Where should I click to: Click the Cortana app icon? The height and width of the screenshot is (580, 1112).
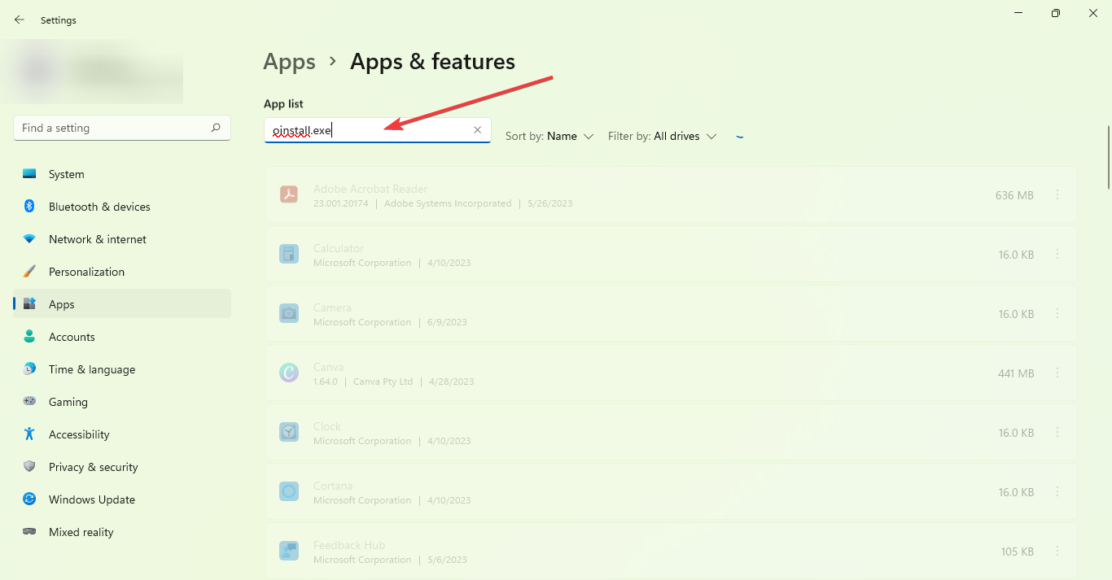pos(289,491)
